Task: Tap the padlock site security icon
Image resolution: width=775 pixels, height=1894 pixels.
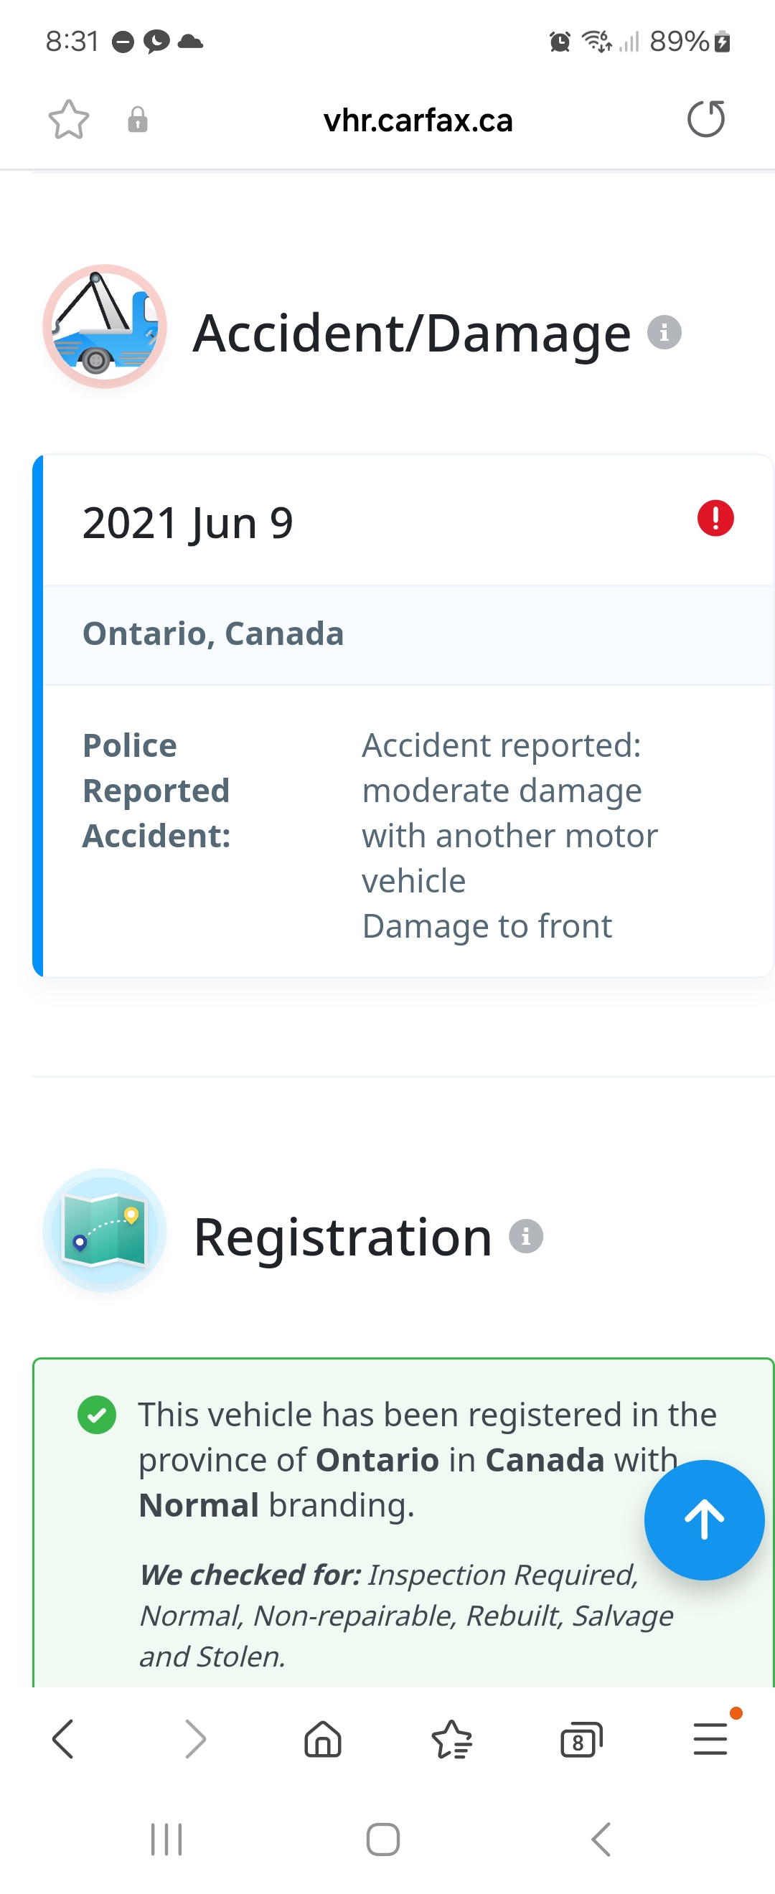Action: (x=138, y=120)
